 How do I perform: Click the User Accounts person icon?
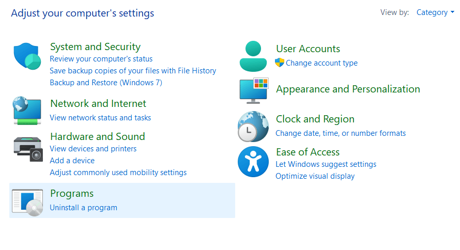253,56
